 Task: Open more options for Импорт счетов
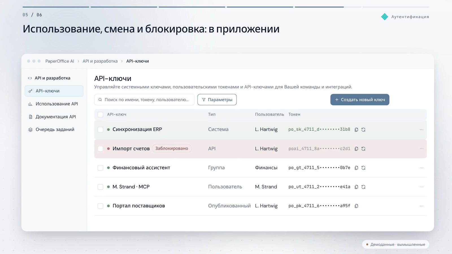421,149
